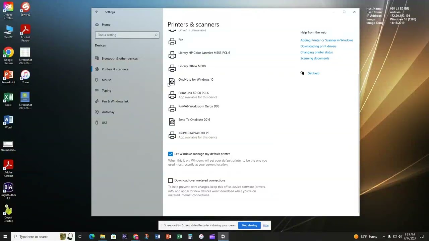Click the search magnifier in Find a setting

(156, 35)
